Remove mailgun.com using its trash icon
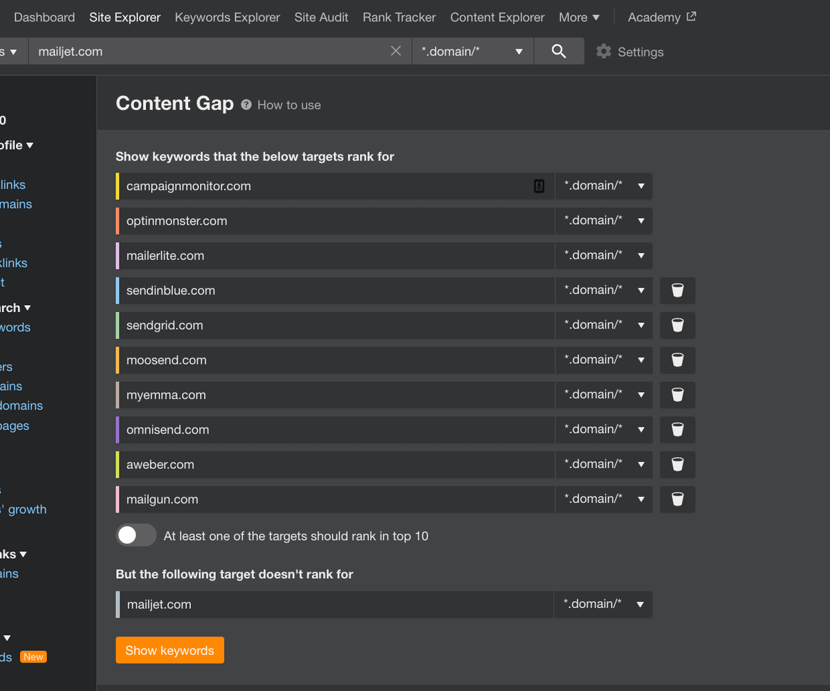Image resolution: width=830 pixels, height=691 pixels. click(x=677, y=499)
